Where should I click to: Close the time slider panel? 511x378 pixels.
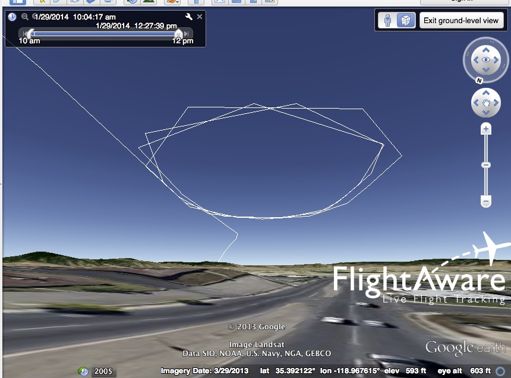tap(200, 16)
